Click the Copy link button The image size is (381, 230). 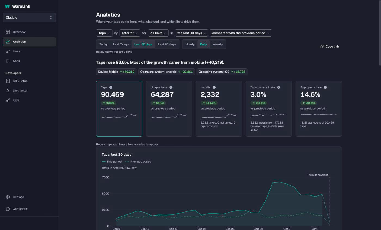[330, 47]
